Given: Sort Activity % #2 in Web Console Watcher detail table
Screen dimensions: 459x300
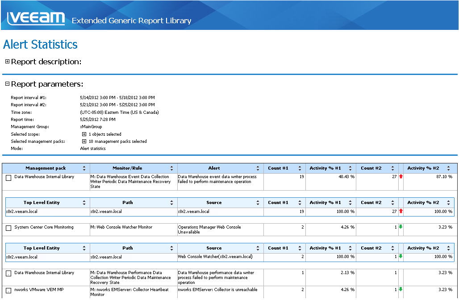Looking at the screenshot, I should 448,248.
